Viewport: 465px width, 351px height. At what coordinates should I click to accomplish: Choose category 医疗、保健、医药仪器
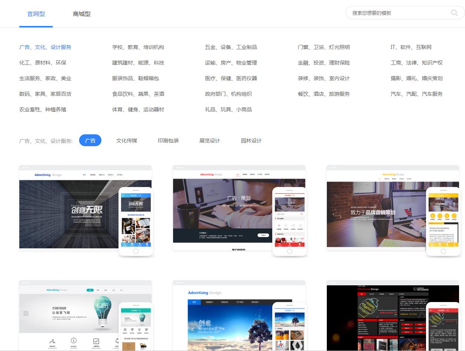[x=231, y=78]
